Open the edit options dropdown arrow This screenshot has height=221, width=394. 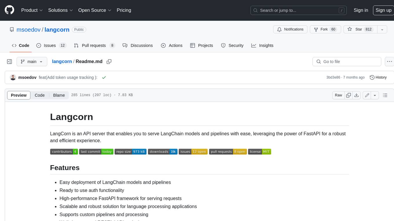tap(375, 95)
